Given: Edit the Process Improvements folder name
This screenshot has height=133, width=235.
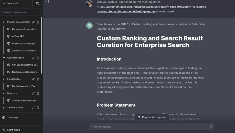Looking at the screenshot, I should (33, 22).
